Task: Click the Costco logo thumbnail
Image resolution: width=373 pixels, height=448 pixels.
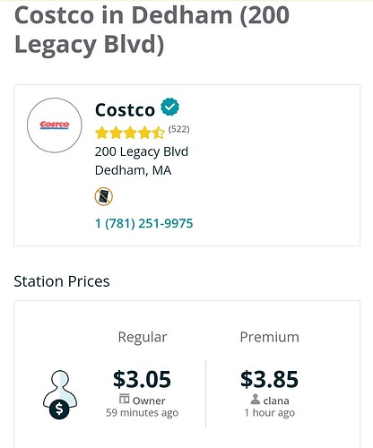Action: (x=55, y=125)
